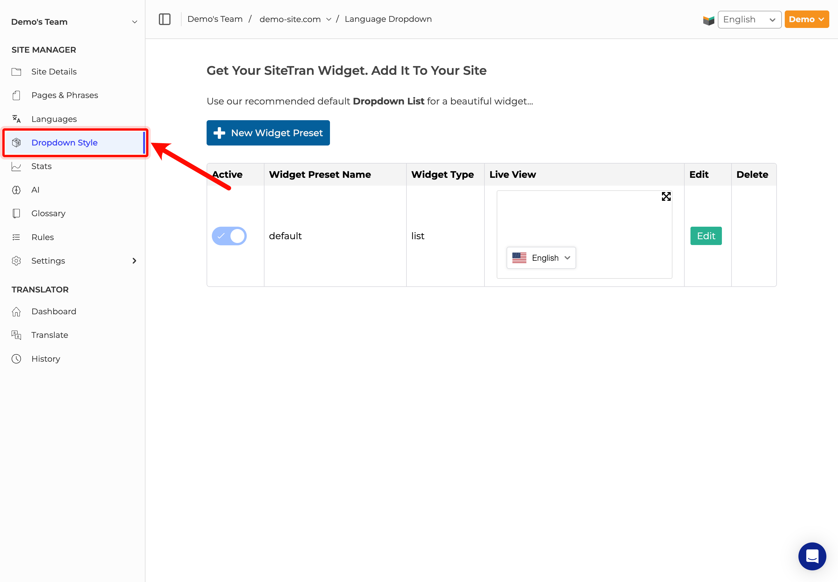Toggle the default preset Active switch
The width and height of the screenshot is (838, 582).
pos(229,236)
